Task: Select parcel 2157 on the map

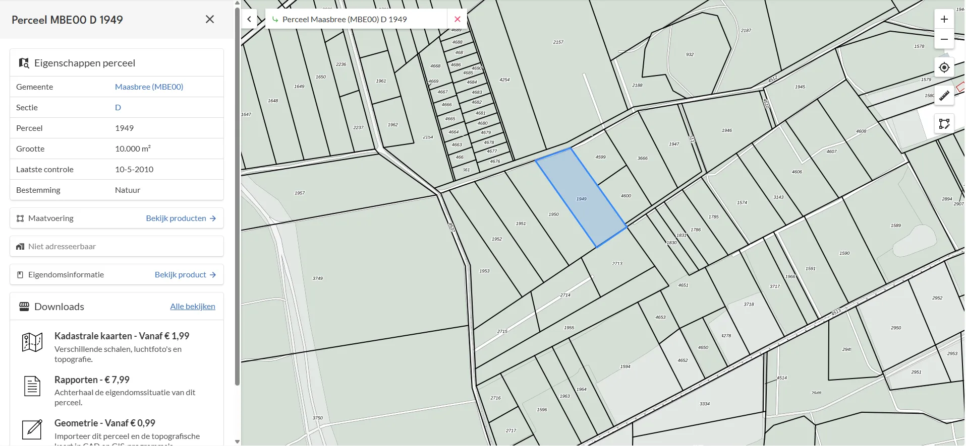Action: (558, 42)
